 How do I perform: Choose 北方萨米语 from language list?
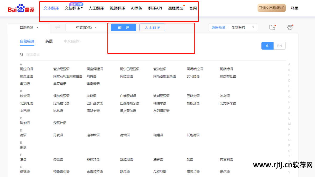click(x=228, y=103)
